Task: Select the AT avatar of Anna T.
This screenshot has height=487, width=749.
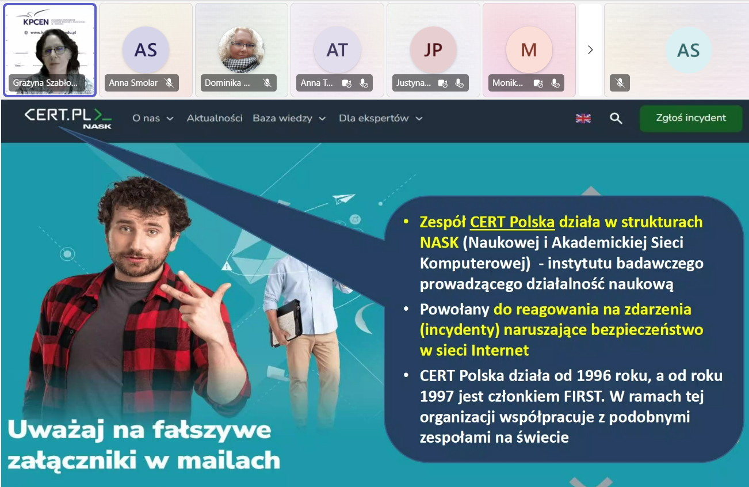Action: [337, 50]
